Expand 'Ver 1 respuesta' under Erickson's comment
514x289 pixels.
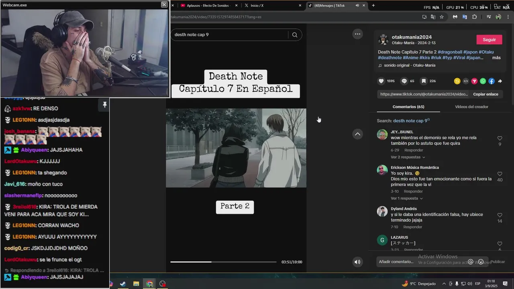click(x=407, y=199)
